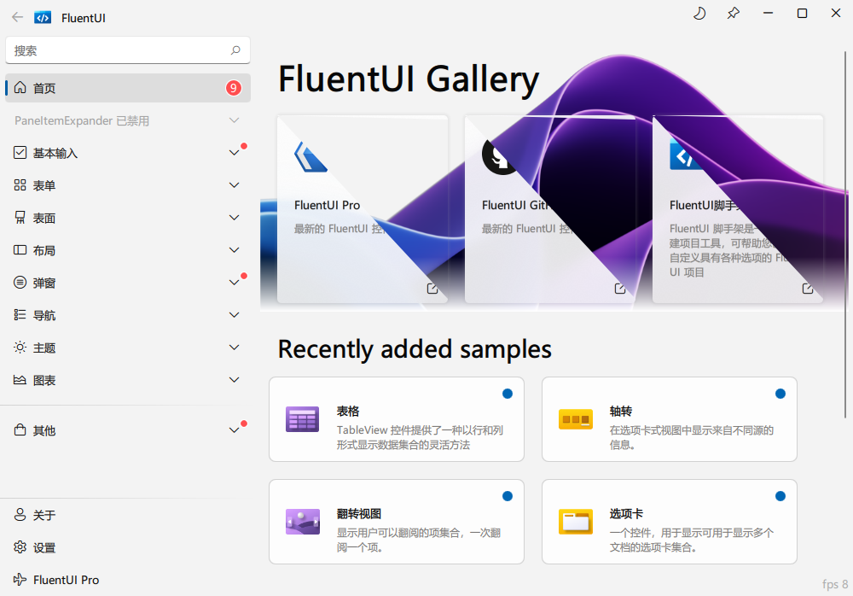853x596 pixels.
Task: Click the blue FluentUI Pro logo
Action: point(310,157)
